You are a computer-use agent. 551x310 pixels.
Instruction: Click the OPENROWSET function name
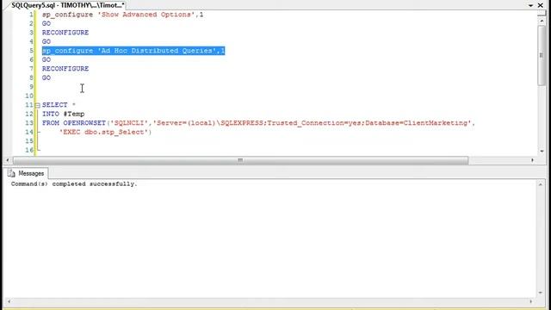tap(84, 123)
